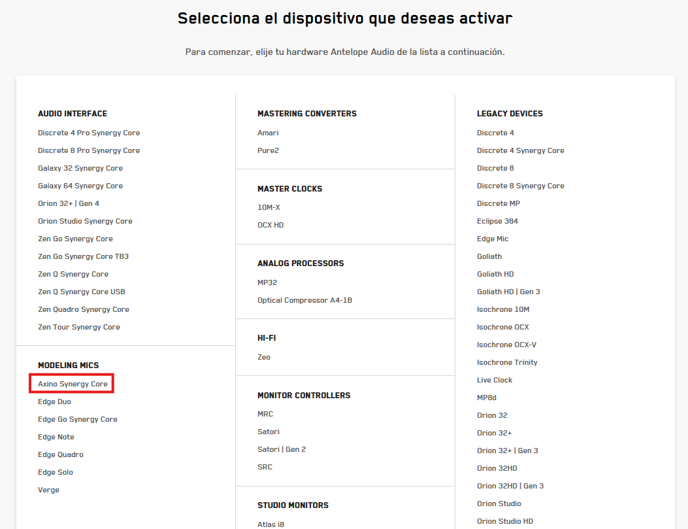Select Zeo Hi-Fi device
688x529 pixels.
click(x=264, y=357)
